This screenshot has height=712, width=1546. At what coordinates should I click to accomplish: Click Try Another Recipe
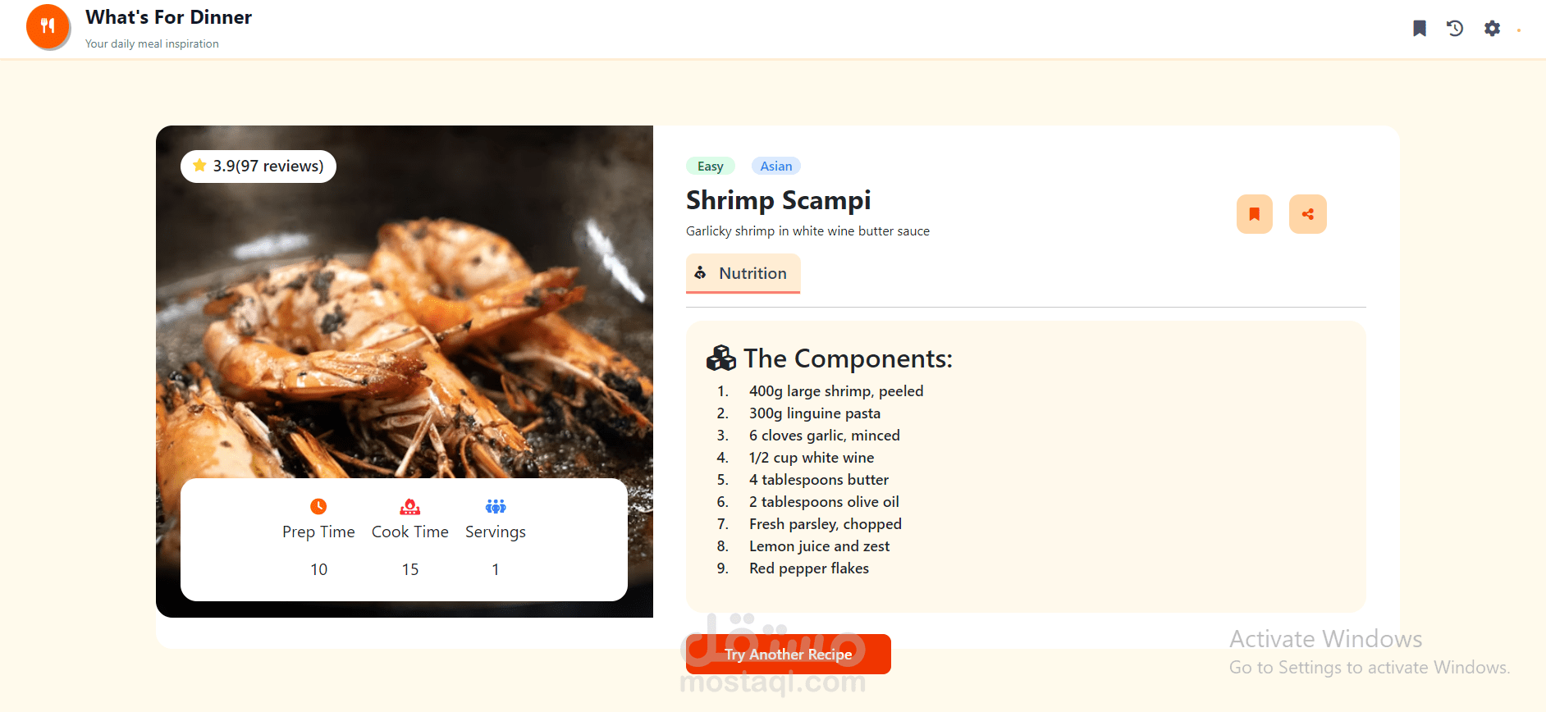click(x=788, y=654)
